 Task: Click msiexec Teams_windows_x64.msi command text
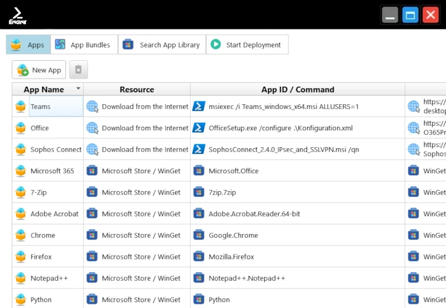(284, 107)
